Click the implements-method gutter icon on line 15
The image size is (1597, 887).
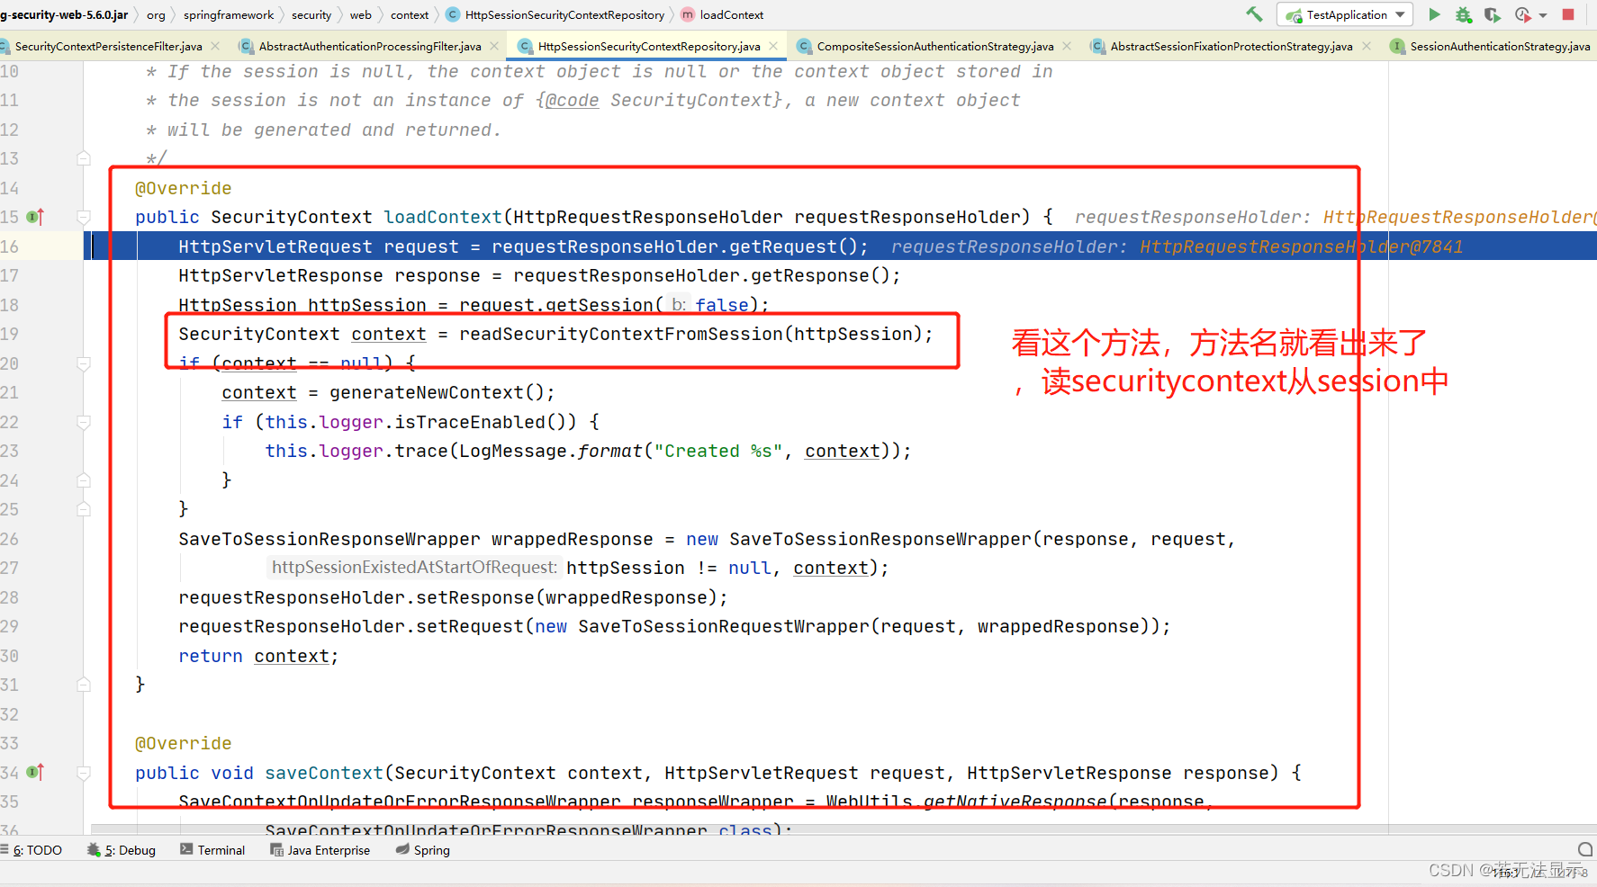click(x=35, y=217)
